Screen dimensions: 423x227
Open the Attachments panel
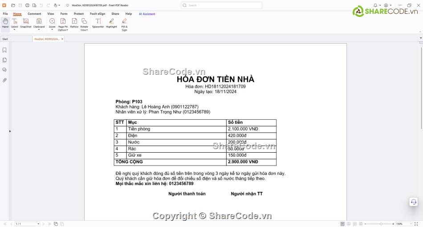[x=4, y=80]
